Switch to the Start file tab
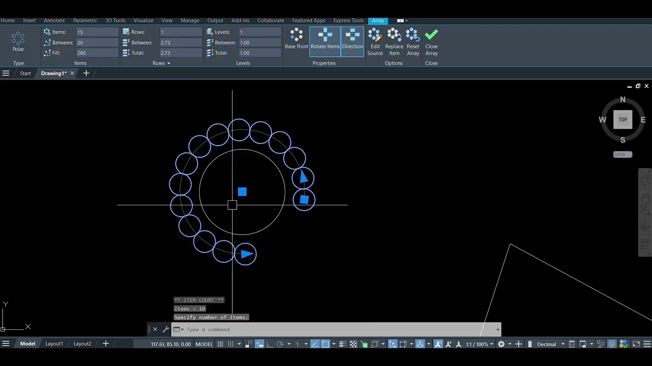 25,73
